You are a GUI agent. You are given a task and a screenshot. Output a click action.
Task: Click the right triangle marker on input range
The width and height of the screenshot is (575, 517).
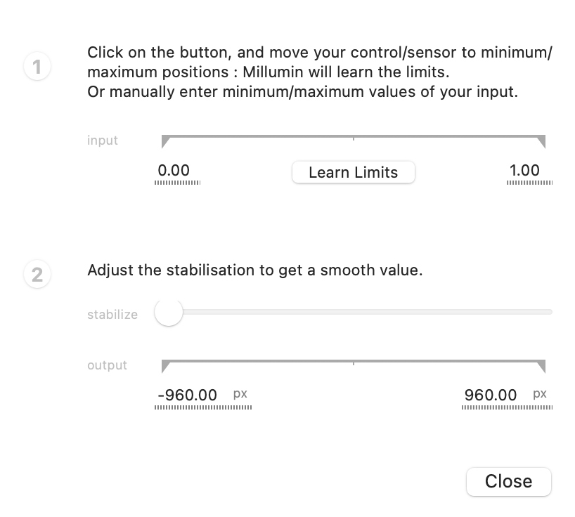pyautogui.click(x=541, y=142)
